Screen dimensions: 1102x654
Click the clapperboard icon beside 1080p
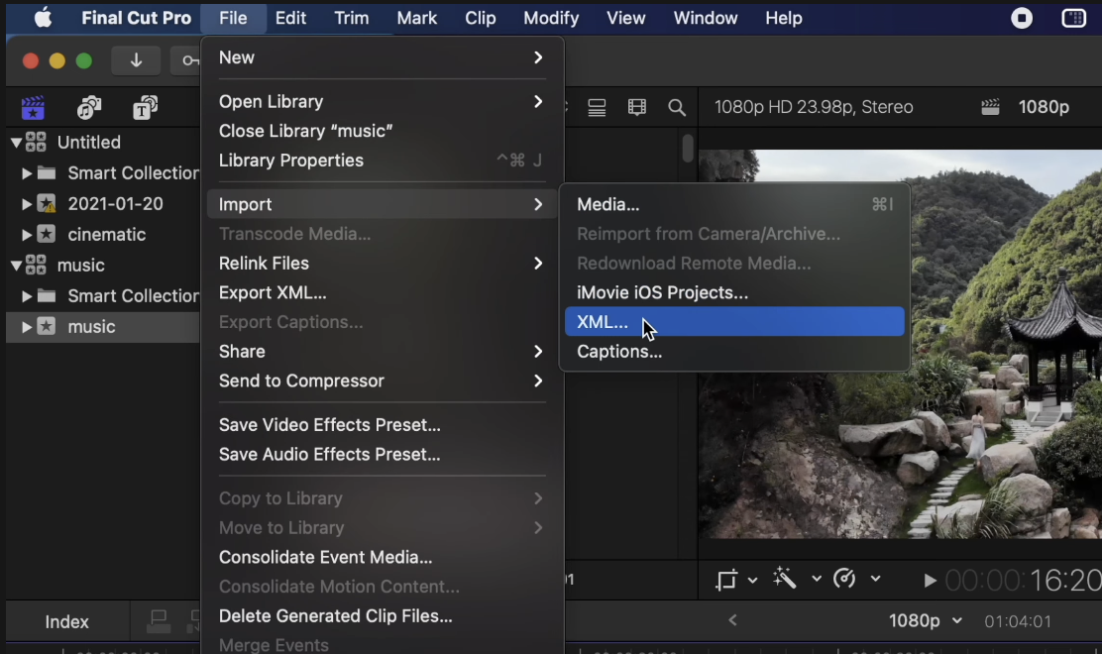click(990, 107)
